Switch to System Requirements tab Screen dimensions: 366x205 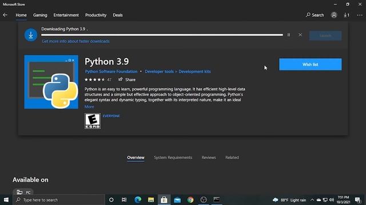[173, 158]
